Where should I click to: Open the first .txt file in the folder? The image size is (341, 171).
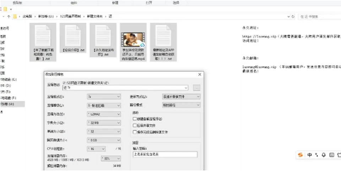tap(43, 42)
